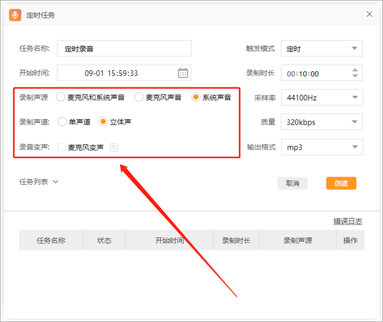Click 开始时间 table column header
383x322 pixels.
click(170, 240)
